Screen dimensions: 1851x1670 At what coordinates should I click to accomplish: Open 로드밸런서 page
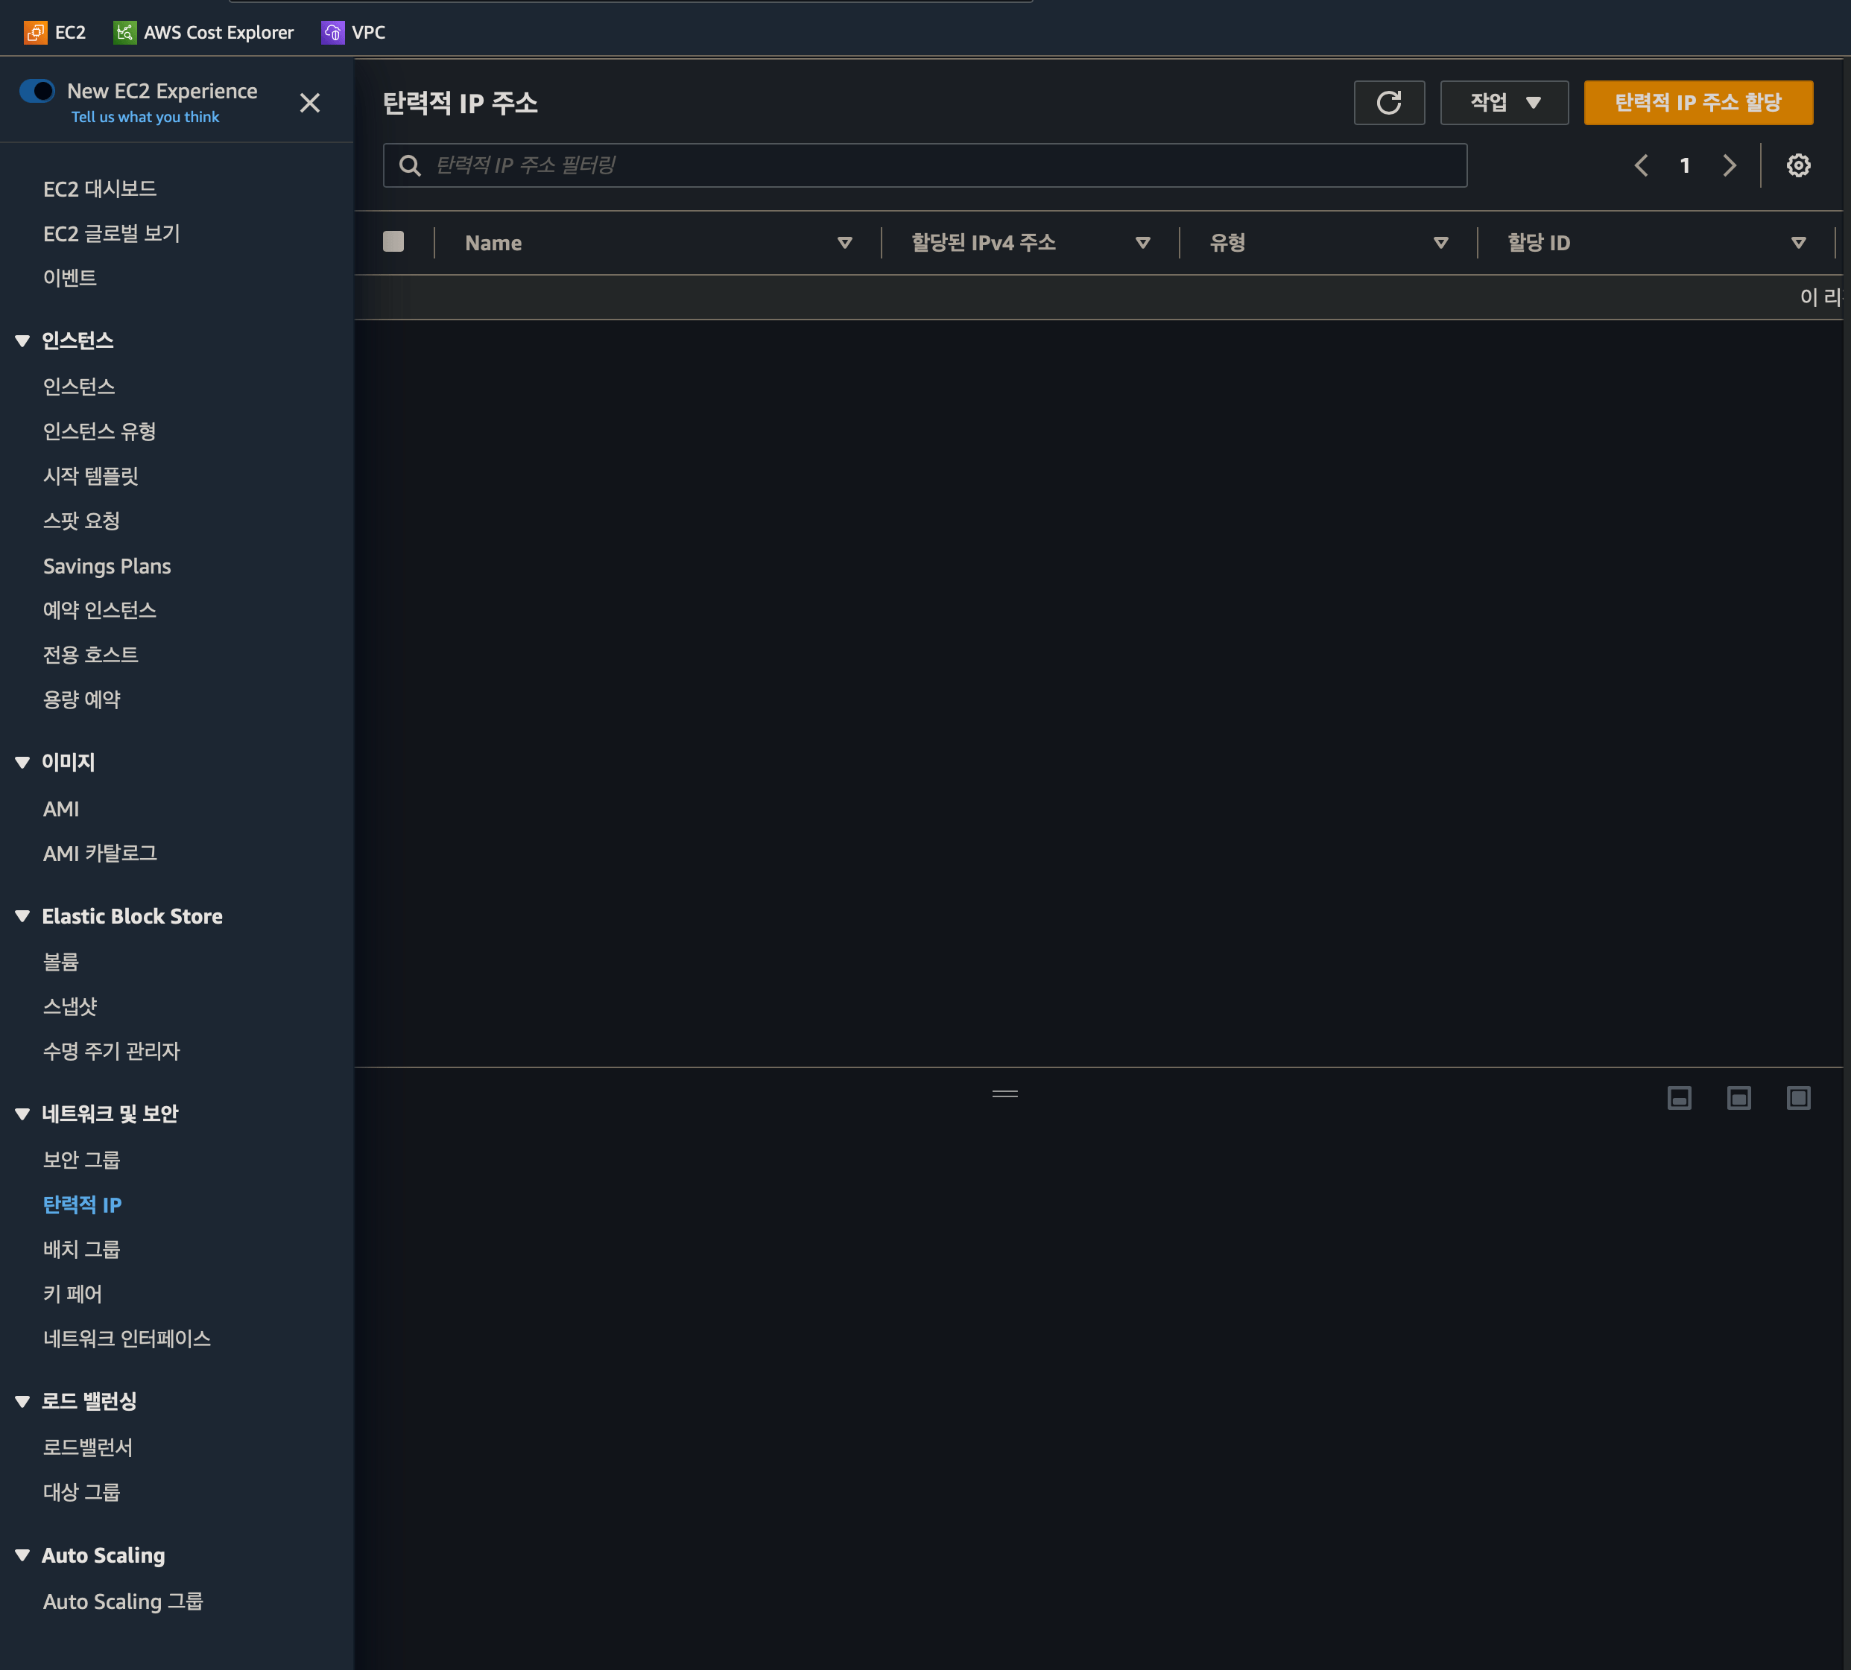pyautogui.click(x=88, y=1448)
